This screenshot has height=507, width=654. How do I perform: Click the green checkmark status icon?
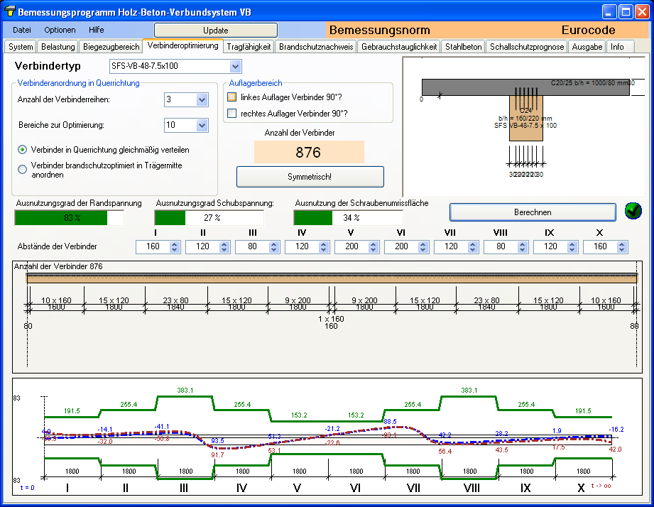coord(633,211)
